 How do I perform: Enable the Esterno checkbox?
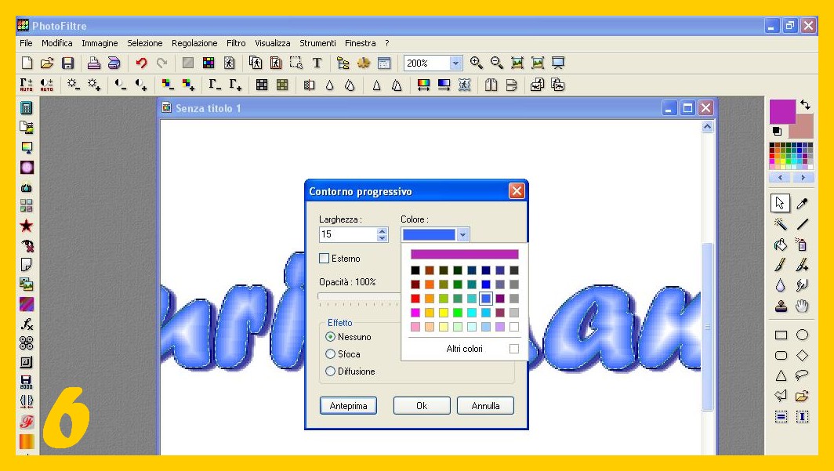(325, 259)
